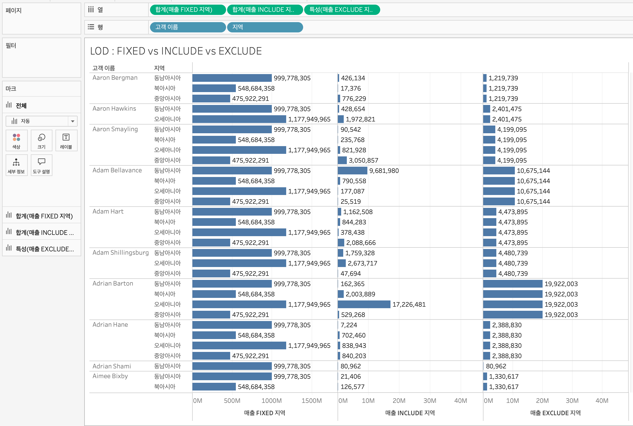The width and height of the screenshot is (633, 426).
Task: Click the sheet title LOD : FIXED vs INCLUDE vs EXCLUDE
Action: pyautogui.click(x=176, y=51)
